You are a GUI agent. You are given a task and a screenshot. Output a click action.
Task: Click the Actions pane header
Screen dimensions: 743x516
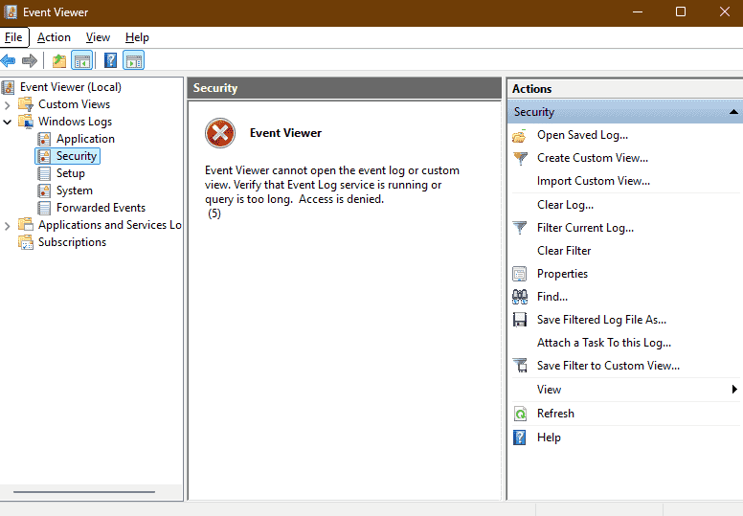click(625, 89)
